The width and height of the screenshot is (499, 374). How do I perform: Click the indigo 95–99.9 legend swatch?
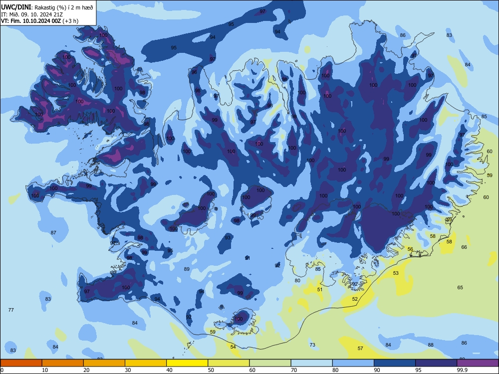tap(436, 363)
